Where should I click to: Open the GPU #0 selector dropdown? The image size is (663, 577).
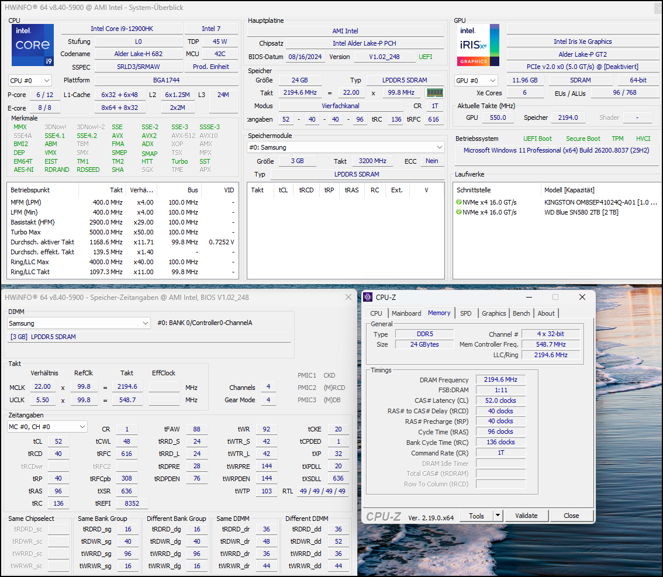point(476,80)
